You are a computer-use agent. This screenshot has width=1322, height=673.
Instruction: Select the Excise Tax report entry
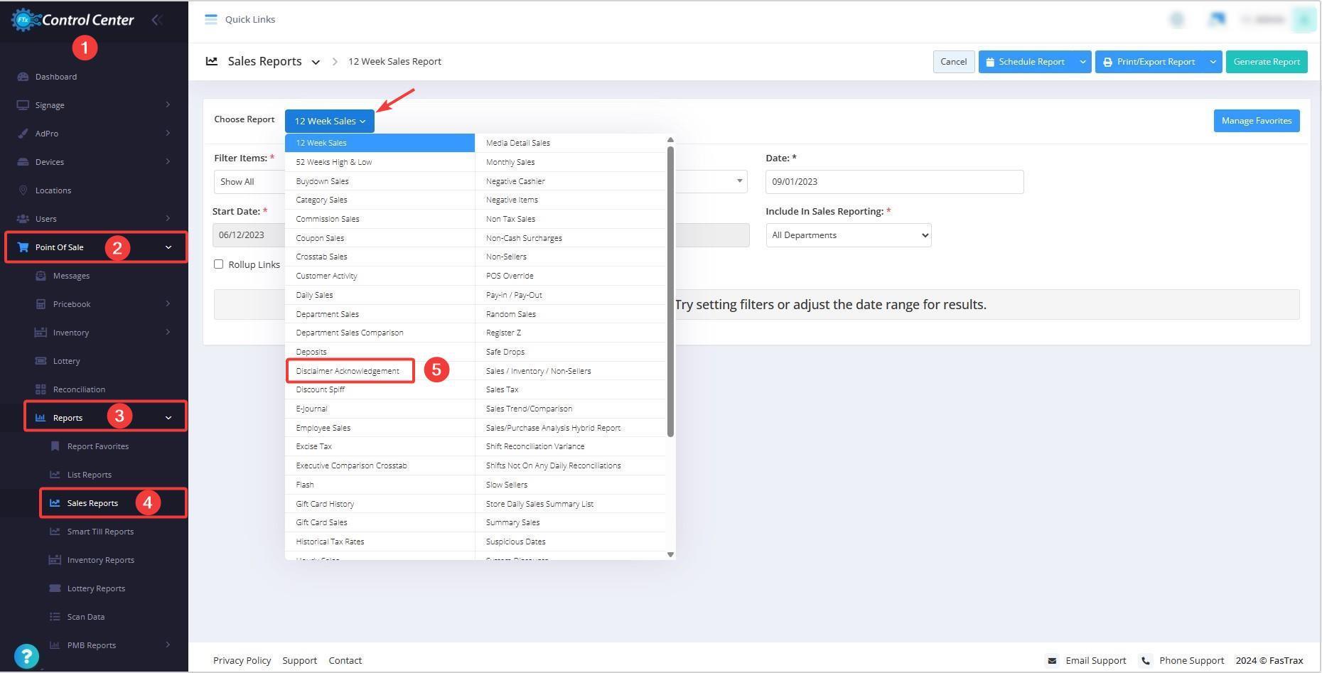pos(314,446)
